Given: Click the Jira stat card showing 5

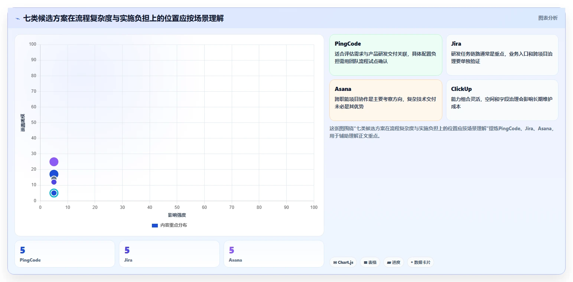Looking at the screenshot, I should click(169, 254).
